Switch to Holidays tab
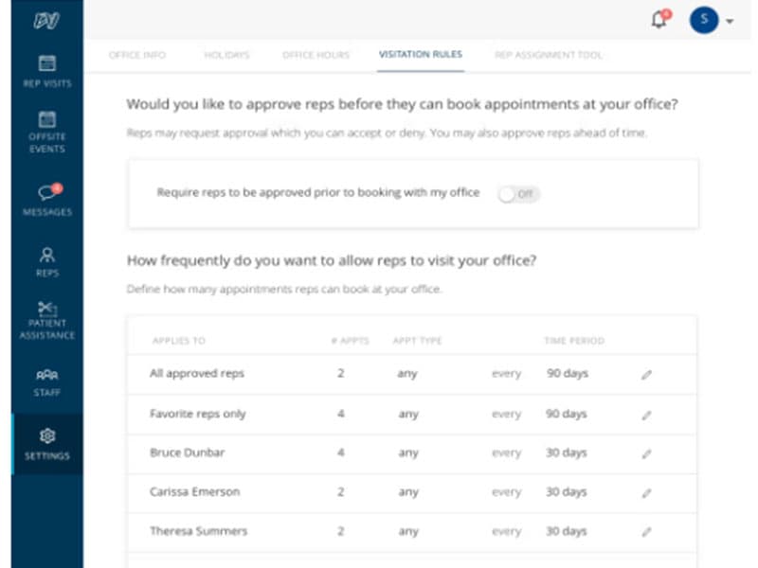This screenshot has height=568, width=758. [x=226, y=55]
